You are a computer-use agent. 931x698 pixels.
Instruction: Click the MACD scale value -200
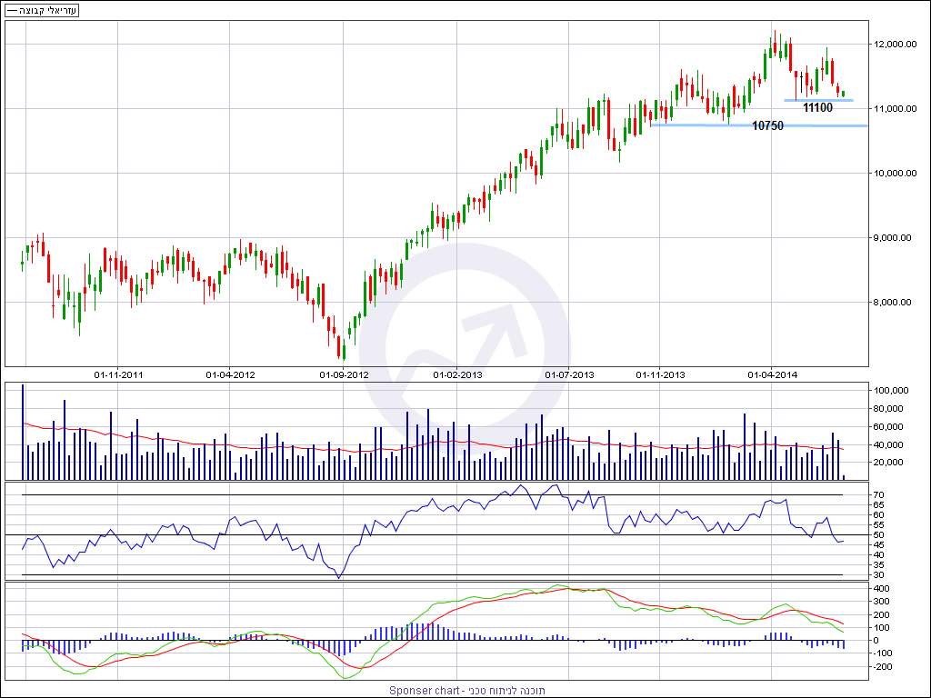(882, 666)
